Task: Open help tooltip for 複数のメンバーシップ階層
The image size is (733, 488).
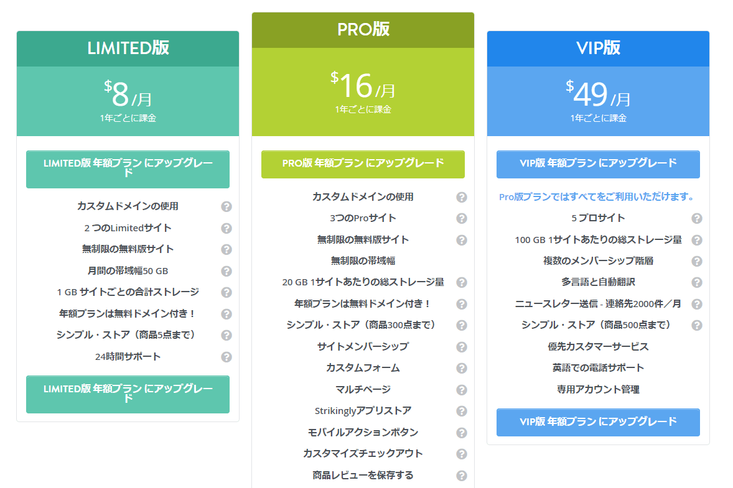Action: pos(697,261)
